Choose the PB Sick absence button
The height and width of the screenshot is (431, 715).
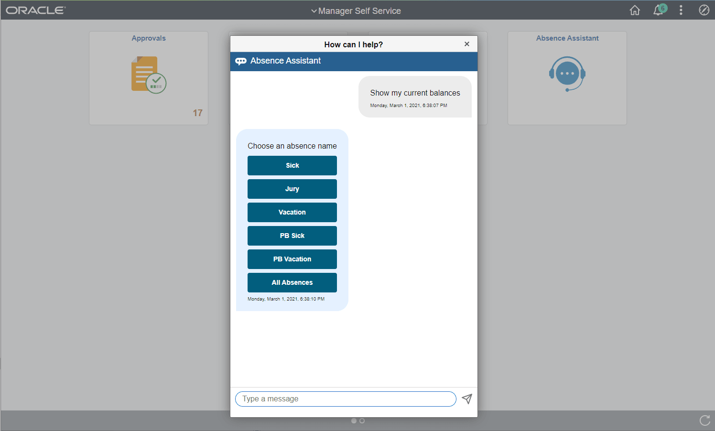click(x=292, y=236)
